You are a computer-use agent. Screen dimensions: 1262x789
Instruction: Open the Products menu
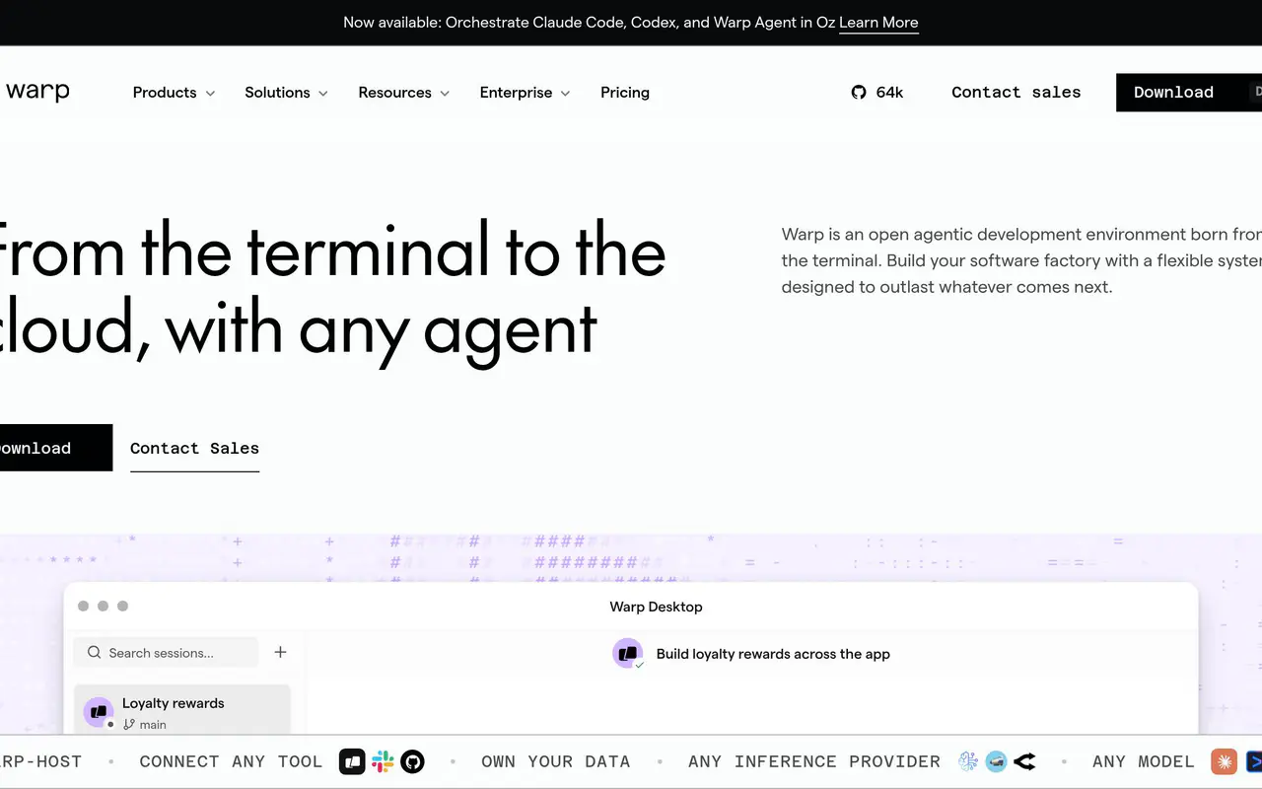174,92
